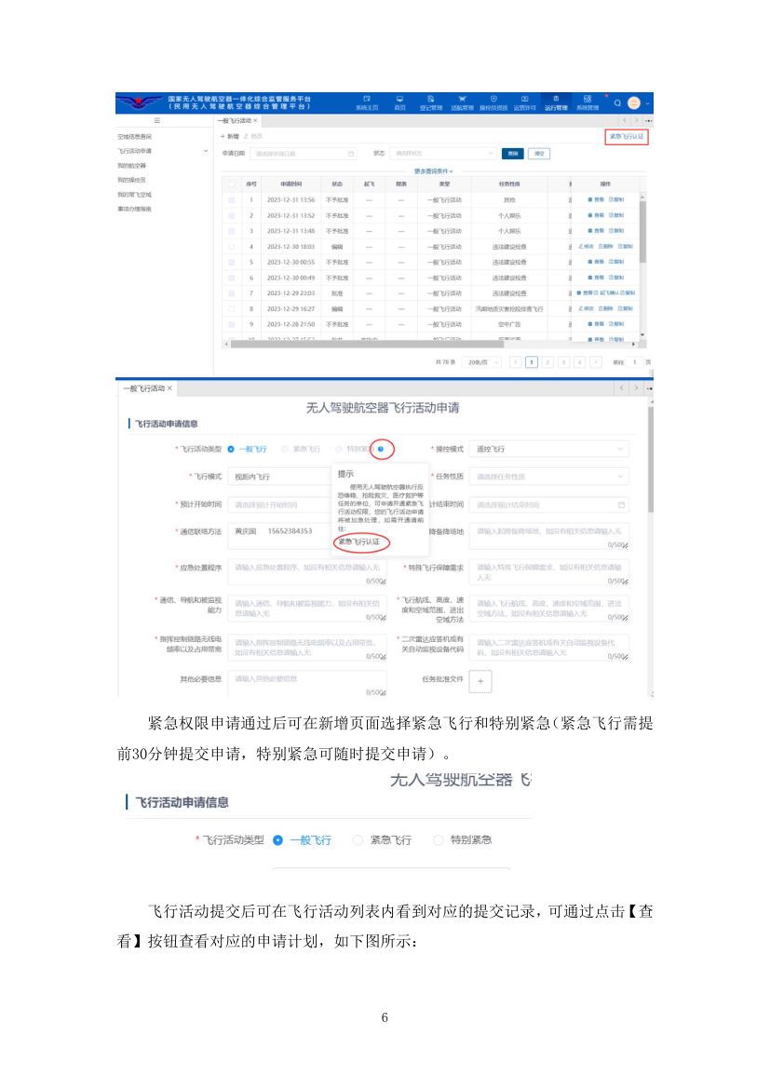The width and height of the screenshot is (770, 1090).
Task: Open 运营许可 icon in top navigation
Action: [x=525, y=100]
